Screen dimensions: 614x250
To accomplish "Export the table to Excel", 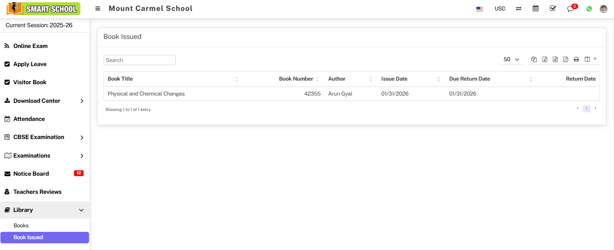I will (545, 59).
